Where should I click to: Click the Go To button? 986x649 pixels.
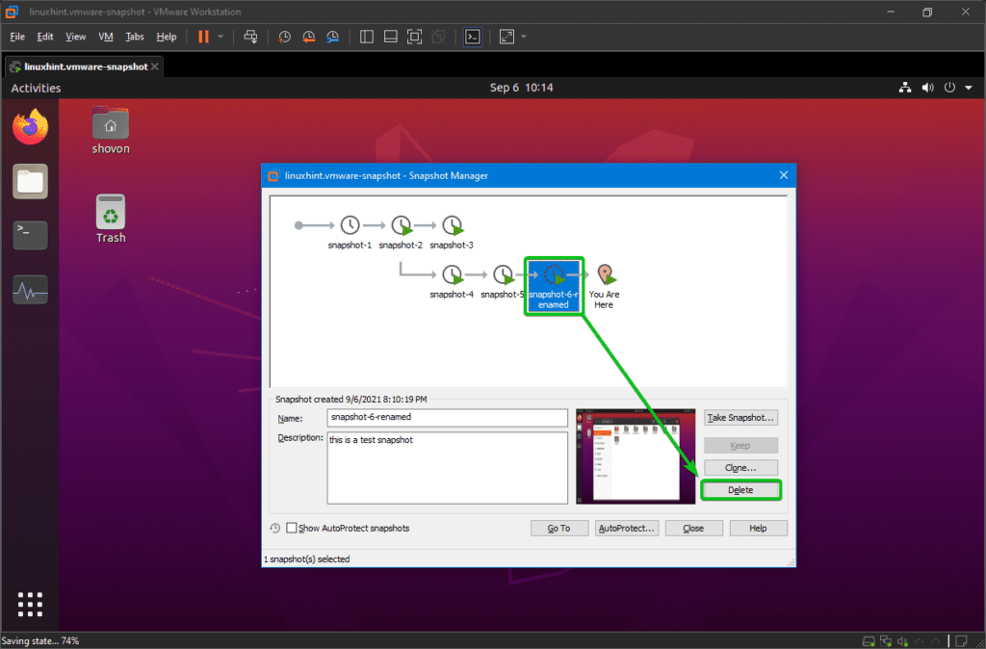[x=559, y=529]
